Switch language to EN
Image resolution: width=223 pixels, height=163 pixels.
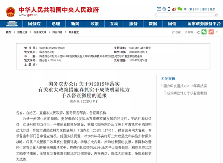pos(197,9)
